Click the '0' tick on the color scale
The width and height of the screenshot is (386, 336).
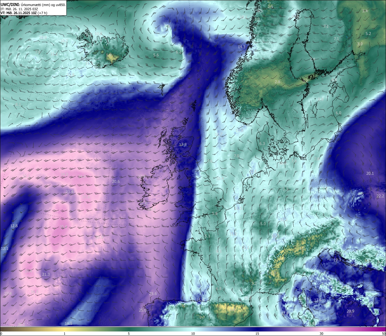1,333
